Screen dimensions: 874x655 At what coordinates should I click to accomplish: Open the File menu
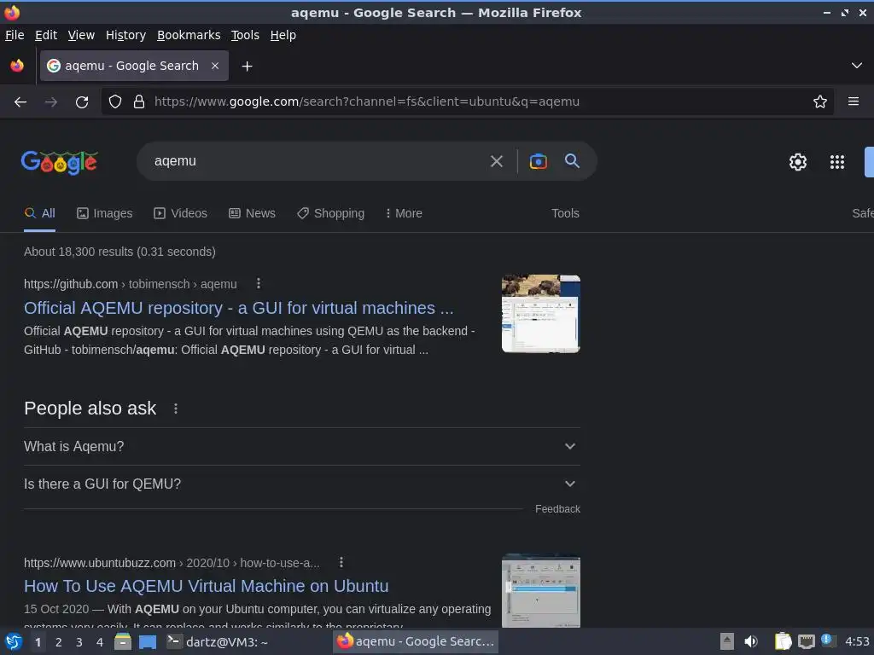[15, 35]
